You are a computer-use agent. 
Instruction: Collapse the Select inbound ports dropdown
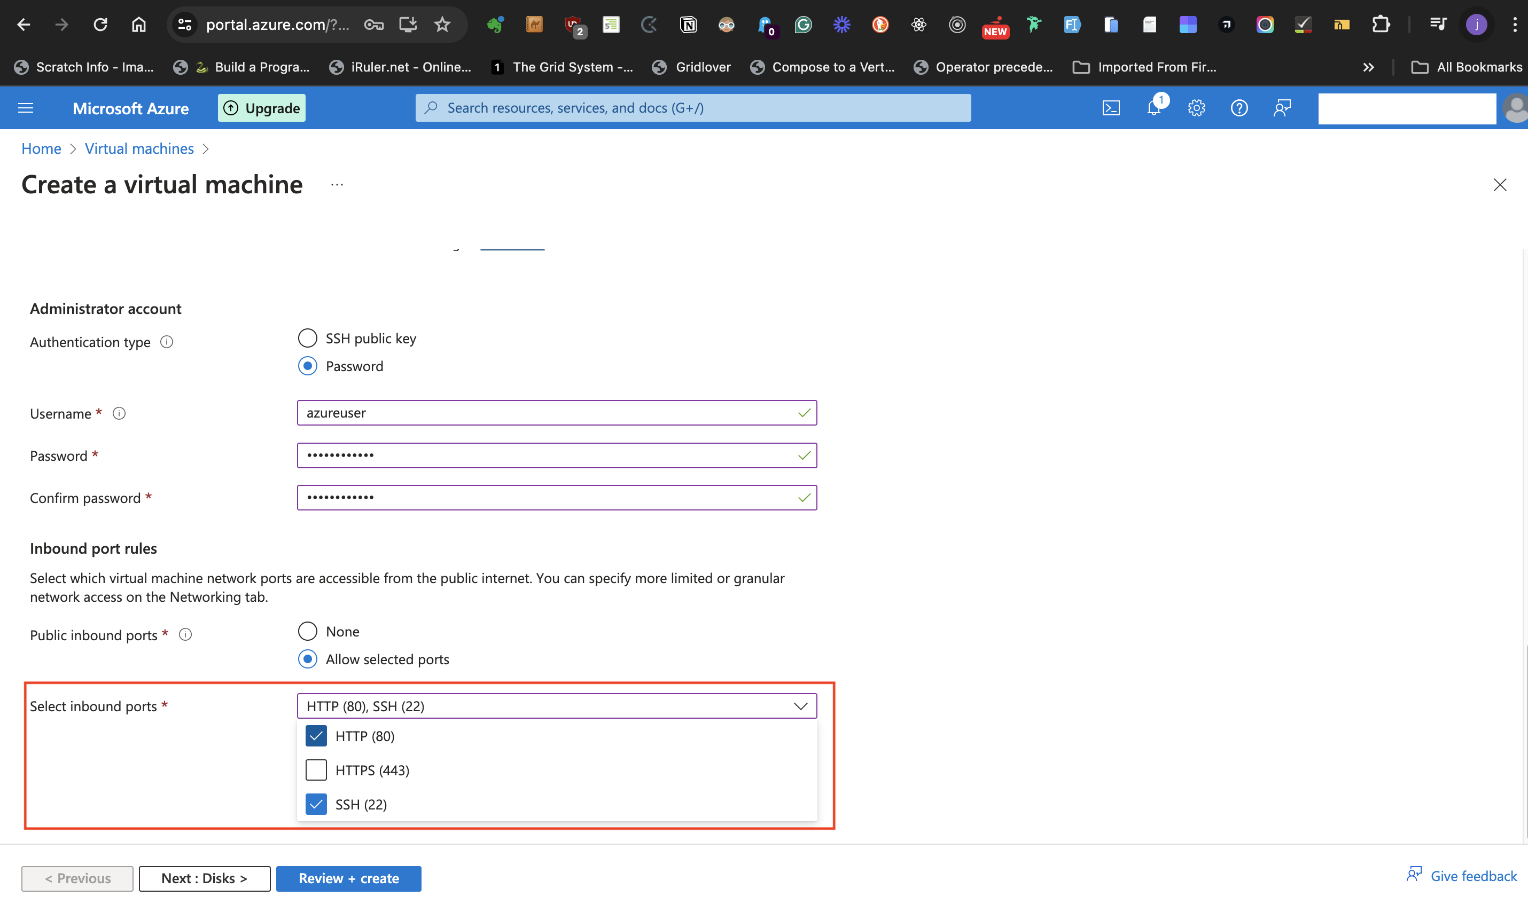(x=800, y=706)
